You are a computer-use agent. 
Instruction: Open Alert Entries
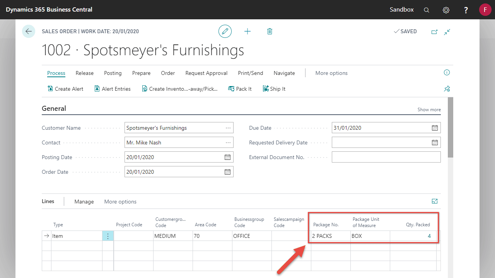[x=113, y=89]
